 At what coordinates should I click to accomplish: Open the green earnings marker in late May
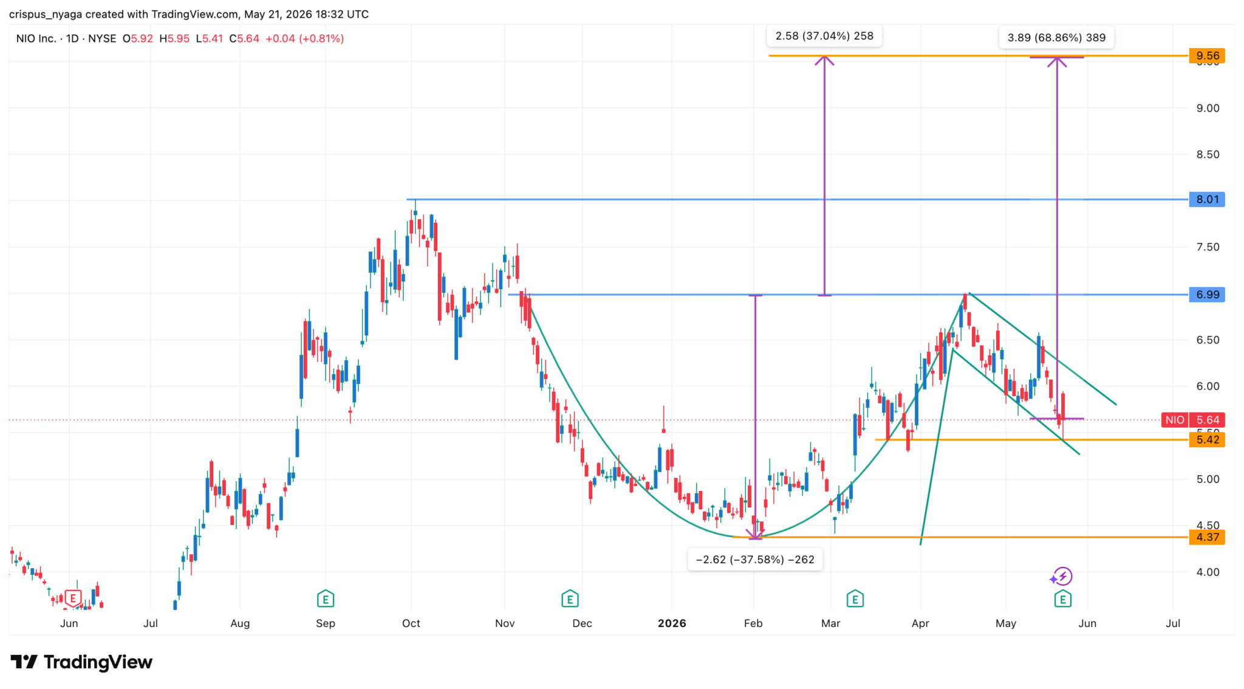(1062, 599)
